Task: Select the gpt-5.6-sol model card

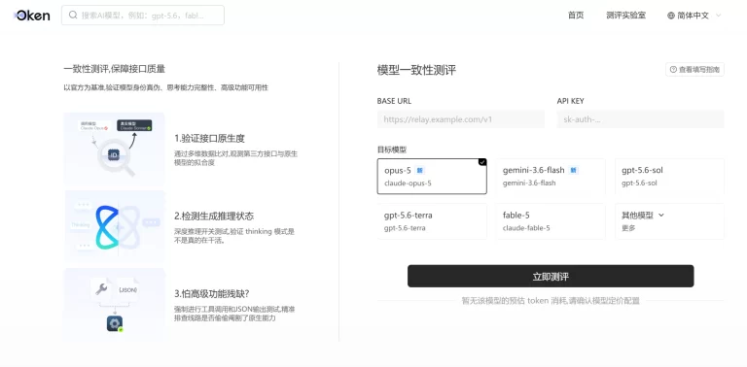Action: 669,177
